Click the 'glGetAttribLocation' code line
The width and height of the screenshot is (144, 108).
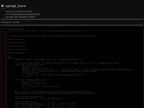coord(55,93)
